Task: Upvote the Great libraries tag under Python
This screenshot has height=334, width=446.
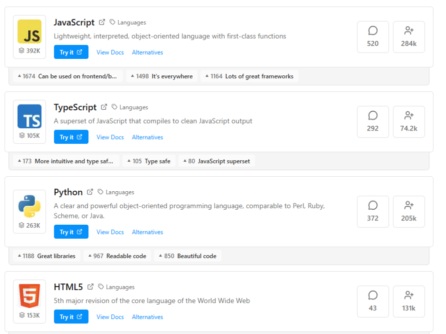Action: (45, 256)
